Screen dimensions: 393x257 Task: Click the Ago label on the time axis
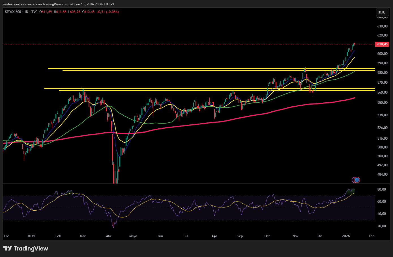[x=214, y=236]
